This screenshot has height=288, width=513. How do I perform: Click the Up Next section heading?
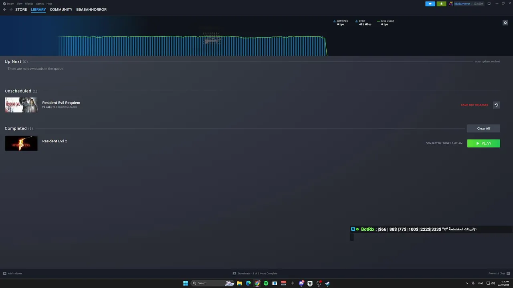16,62
